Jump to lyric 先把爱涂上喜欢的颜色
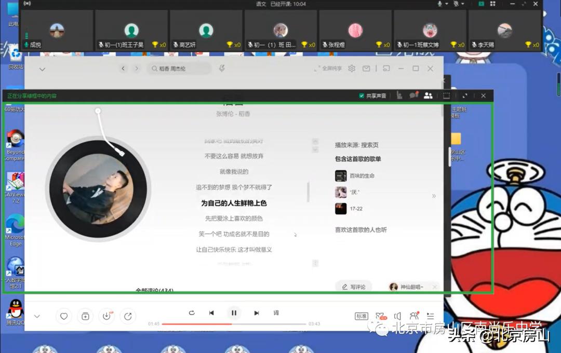 click(x=234, y=219)
